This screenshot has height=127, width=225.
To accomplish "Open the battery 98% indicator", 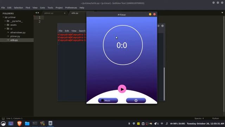I will point(178,123).
